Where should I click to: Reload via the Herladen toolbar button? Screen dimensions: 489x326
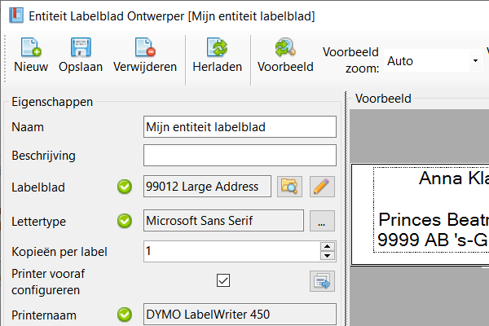pyautogui.click(x=217, y=47)
